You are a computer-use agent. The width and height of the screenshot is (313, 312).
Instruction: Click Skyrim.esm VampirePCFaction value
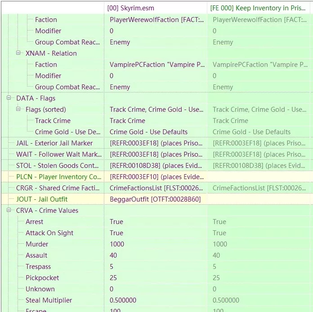157,65
